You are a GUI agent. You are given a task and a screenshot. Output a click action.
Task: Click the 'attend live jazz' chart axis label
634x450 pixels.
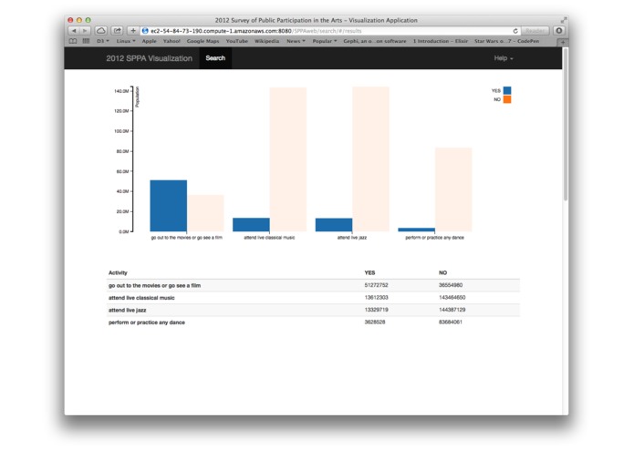[352, 238]
